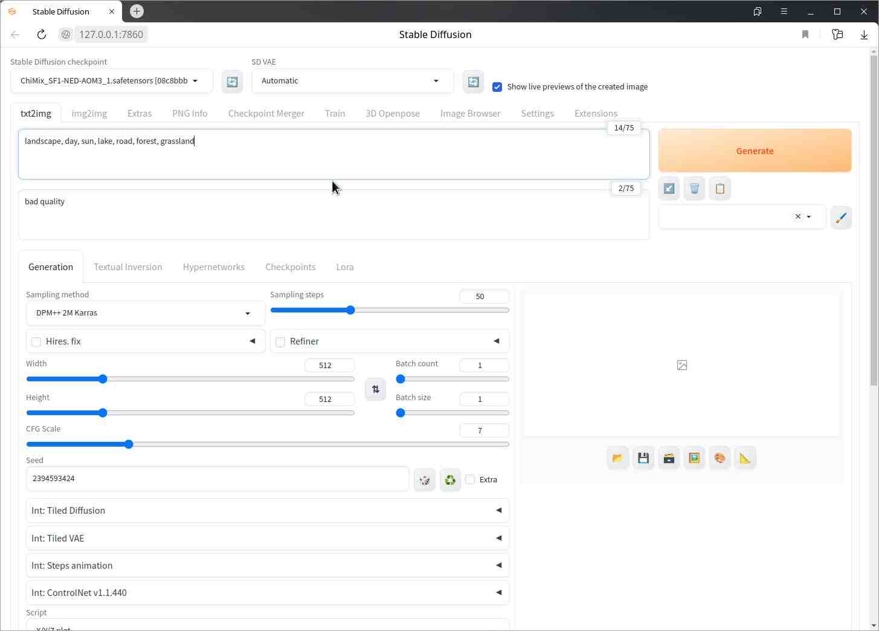
Task: Open the Sampling method dropdown
Action: [x=146, y=313]
